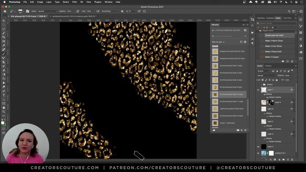Create new style group folder icon

pyautogui.click(x=283, y=61)
